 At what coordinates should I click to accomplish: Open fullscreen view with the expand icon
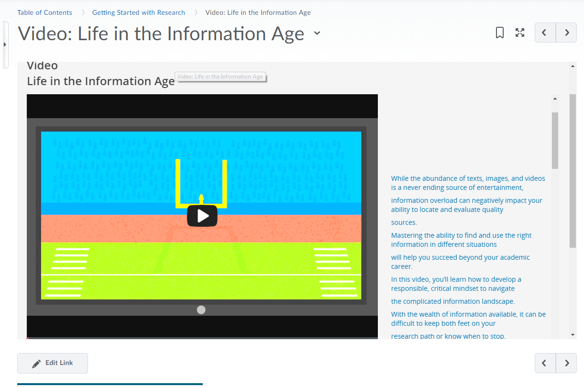(x=520, y=33)
